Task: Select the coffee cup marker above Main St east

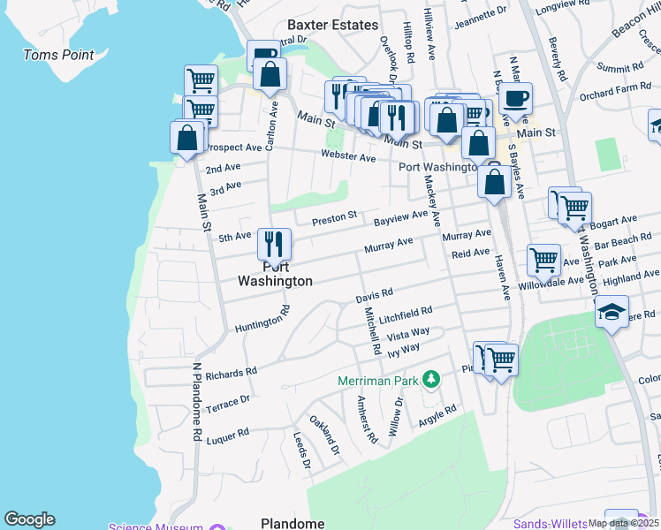Action: click(515, 100)
